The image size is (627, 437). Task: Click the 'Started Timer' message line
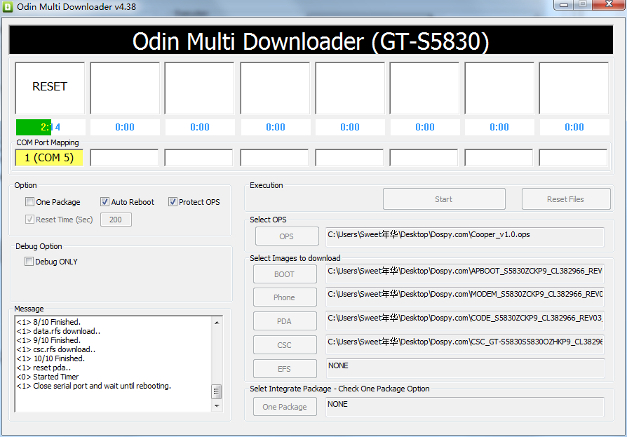pyautogui.click(x=48, y=377)
